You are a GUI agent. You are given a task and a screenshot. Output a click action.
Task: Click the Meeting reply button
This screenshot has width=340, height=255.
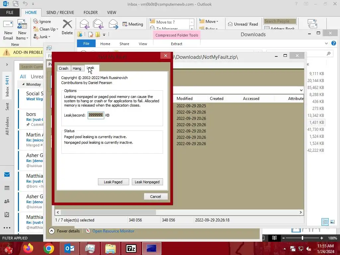133,24
